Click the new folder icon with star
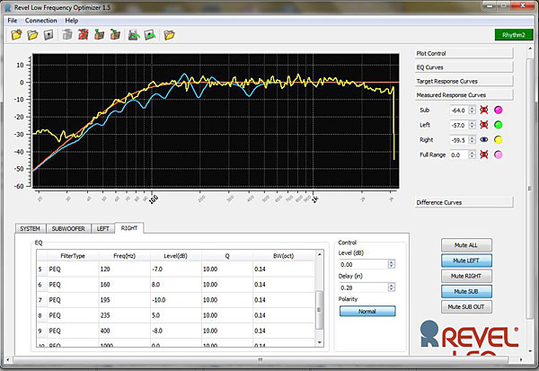Screen dimensions: 539x371 pyautogui.click(x=16, y=35)
